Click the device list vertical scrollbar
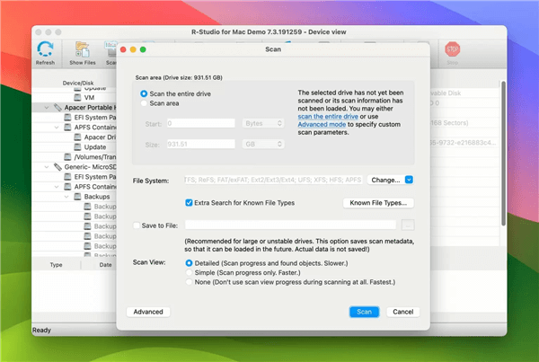Viewport: 539px width, 362px height. 503,154
